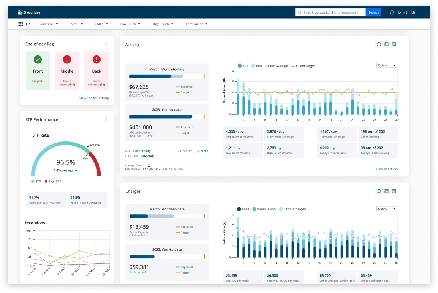Switch Charges panel to chart view

tap(394, 191)
